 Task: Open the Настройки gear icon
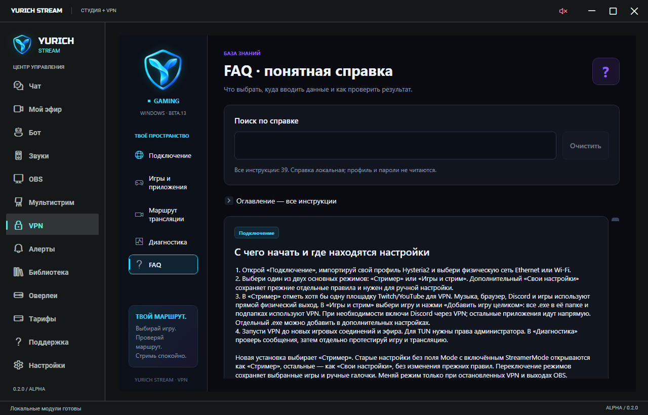click(19, 365)
